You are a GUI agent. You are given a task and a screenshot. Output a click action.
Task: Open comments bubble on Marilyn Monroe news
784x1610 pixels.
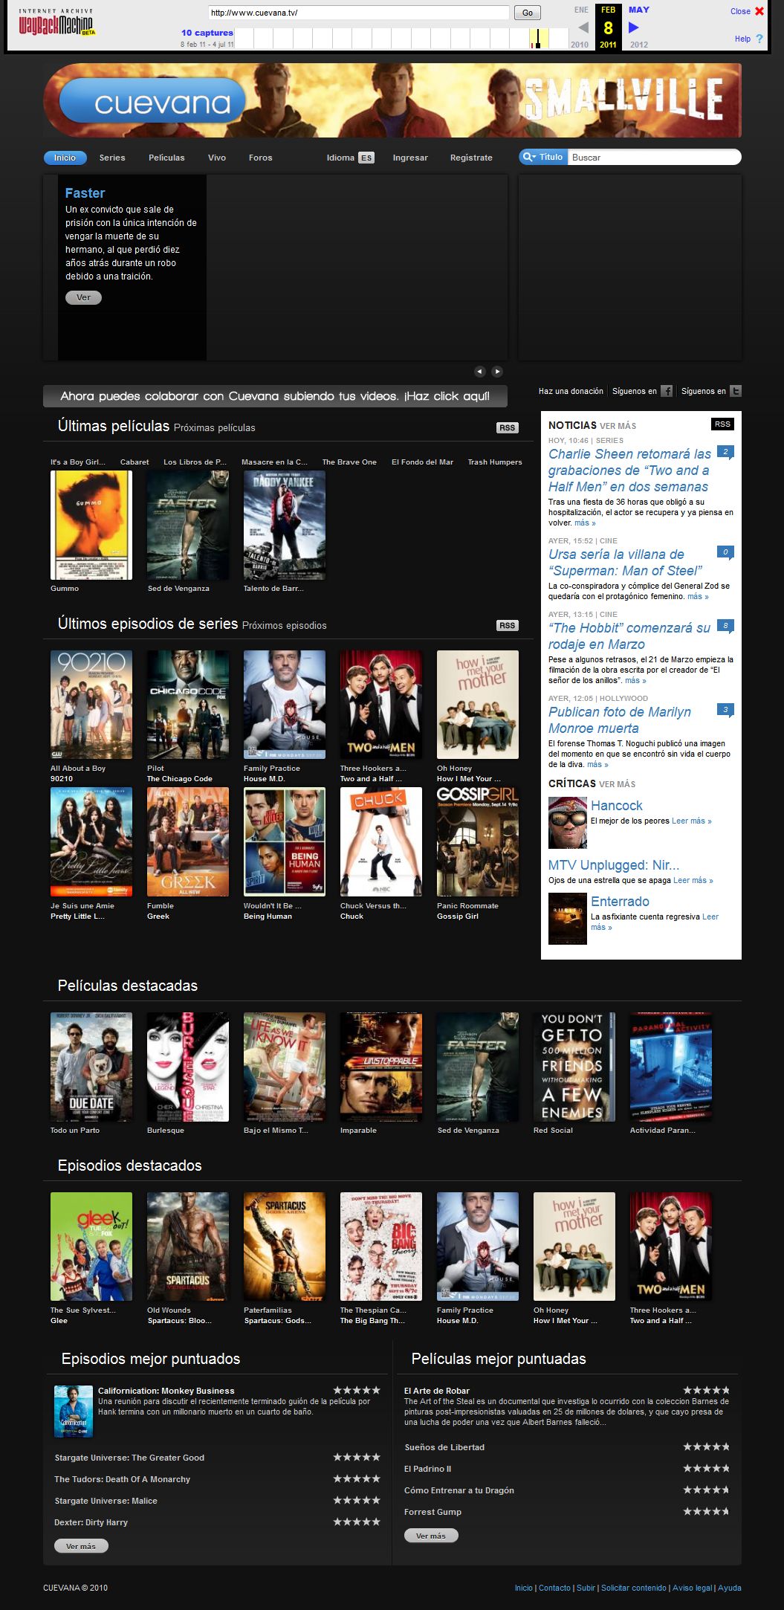[x=725, y=710]
